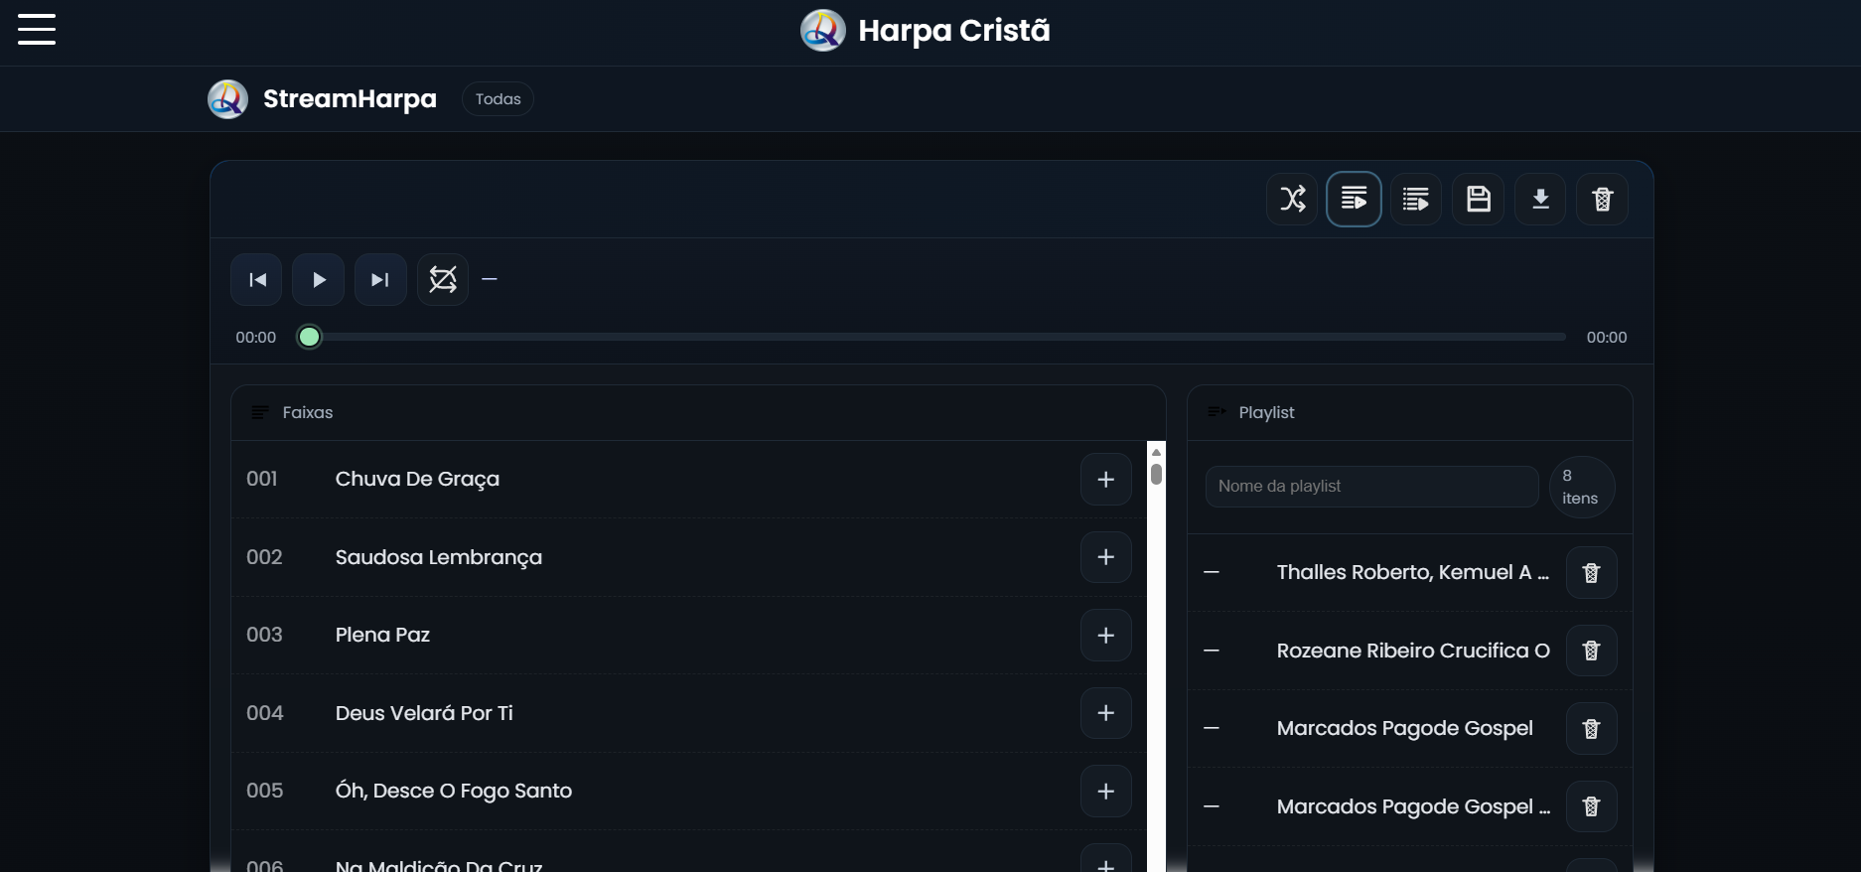Viewport: 1861px width, 872px height.
Task: Skip to the previous track
Action: (x=256, y=280)
